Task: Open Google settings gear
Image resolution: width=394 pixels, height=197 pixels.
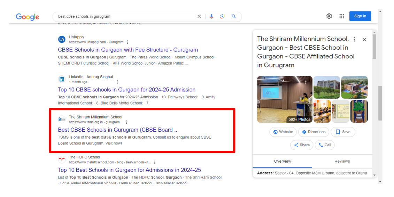Action: 329,16
